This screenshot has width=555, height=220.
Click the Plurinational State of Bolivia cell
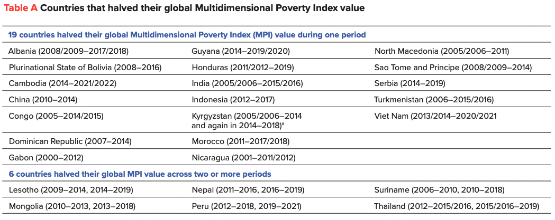(85, 68)
